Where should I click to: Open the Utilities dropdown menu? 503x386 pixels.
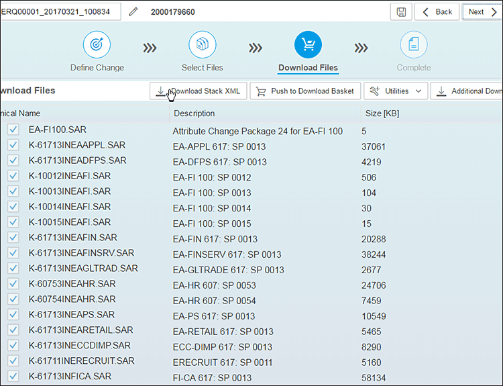(396, 91)
